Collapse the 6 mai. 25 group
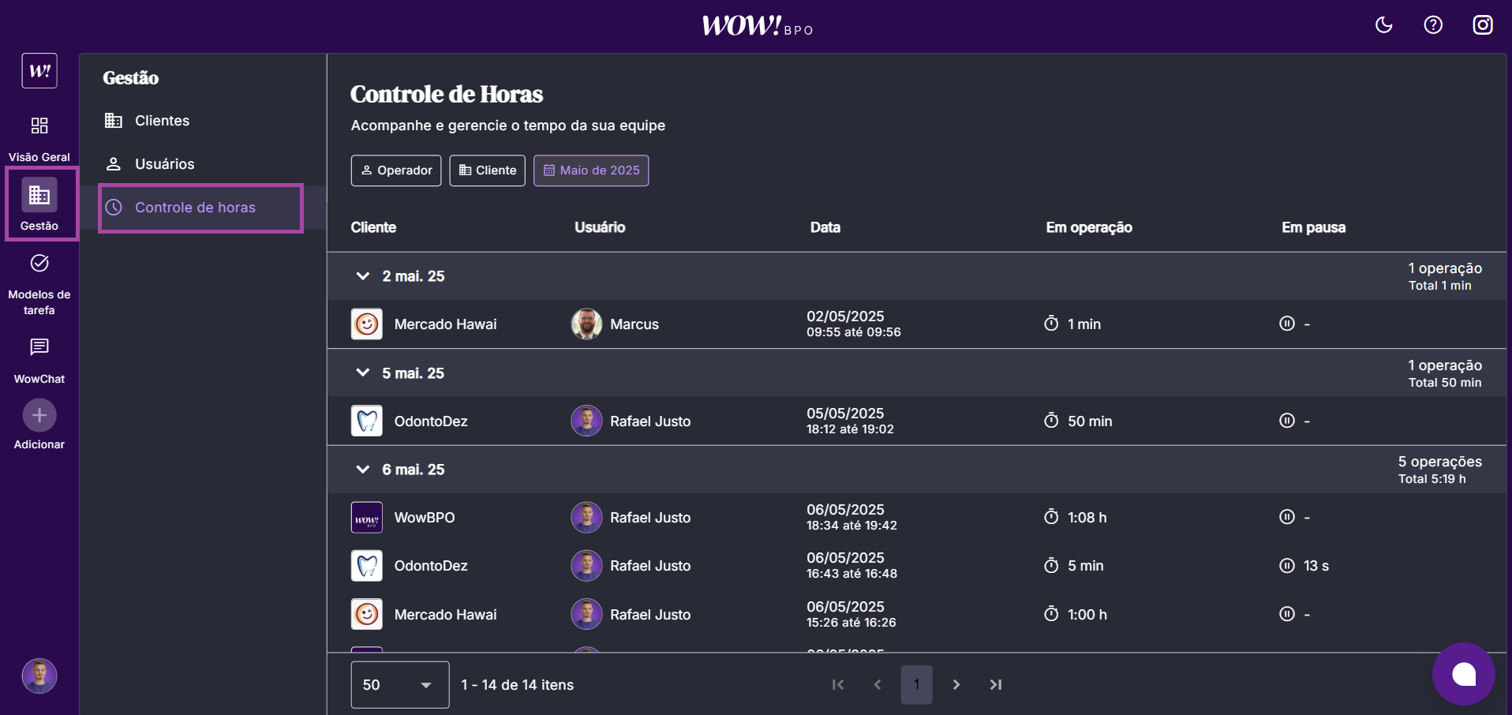The height and width of the screenshot is (715, 1512). pos(363,470)
